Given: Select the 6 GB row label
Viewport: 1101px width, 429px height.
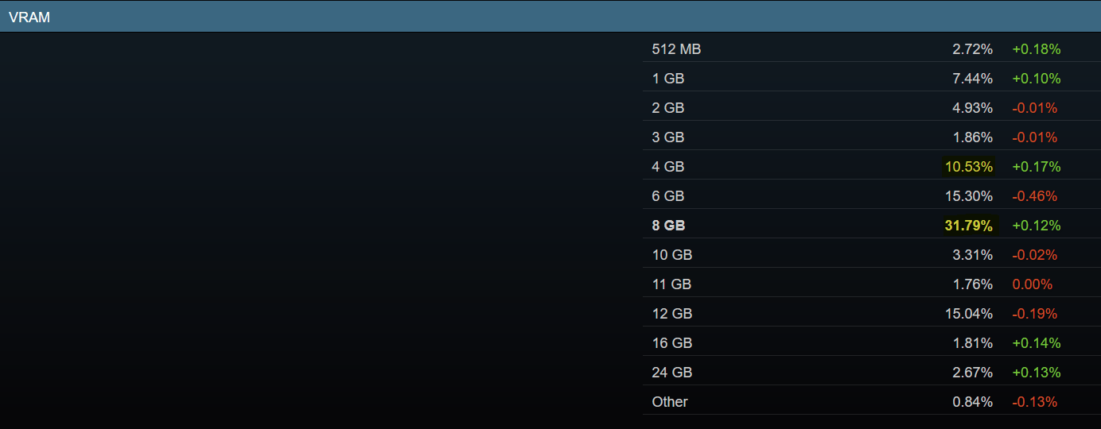Looking at the screenshot, I should 668,196.
